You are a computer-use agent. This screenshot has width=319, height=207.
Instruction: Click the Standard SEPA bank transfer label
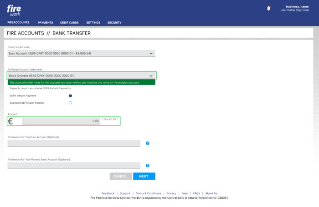[x=27, y=103]
